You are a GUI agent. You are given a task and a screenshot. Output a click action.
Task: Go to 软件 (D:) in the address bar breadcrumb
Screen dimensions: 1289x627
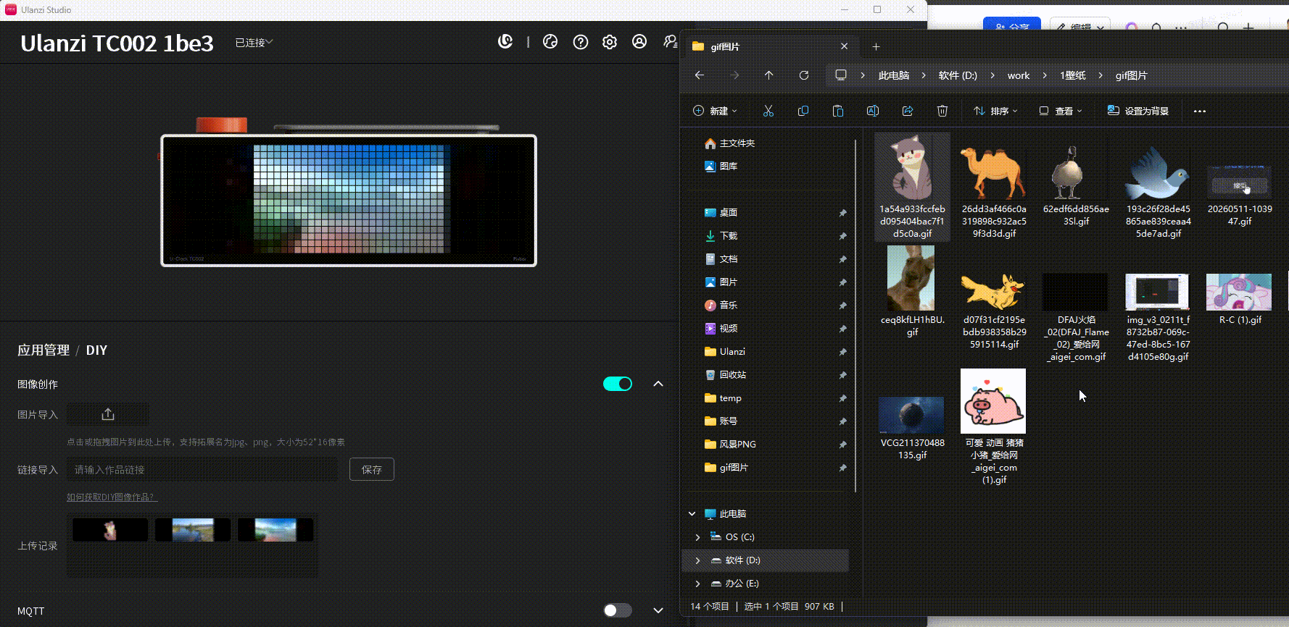(958, 75)
